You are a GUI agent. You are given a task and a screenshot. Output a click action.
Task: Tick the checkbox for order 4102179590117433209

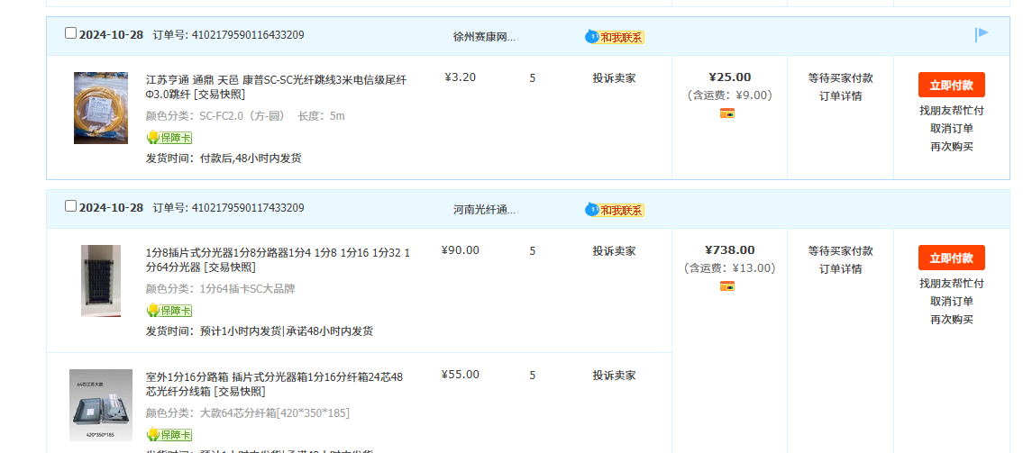[x=71, y=206]
